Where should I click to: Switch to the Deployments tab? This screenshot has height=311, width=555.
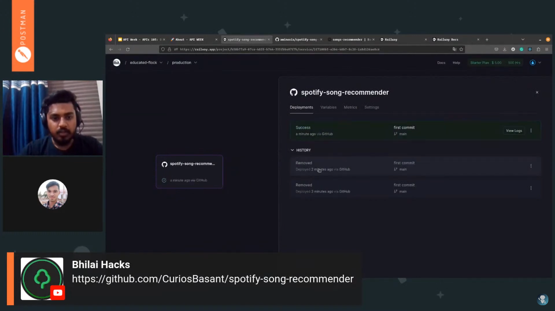point(301,108)
